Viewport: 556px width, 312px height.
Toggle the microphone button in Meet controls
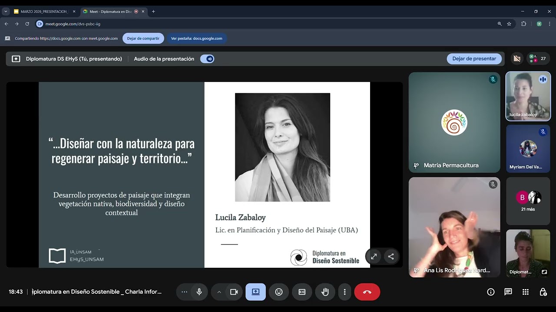point(199,292)
